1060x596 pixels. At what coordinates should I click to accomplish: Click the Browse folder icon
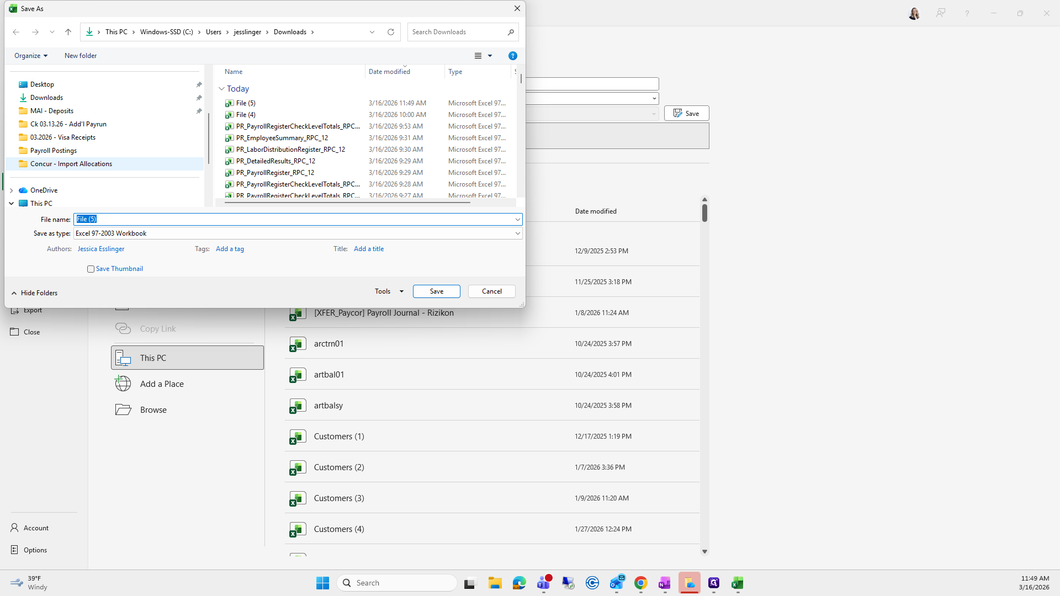123,409
